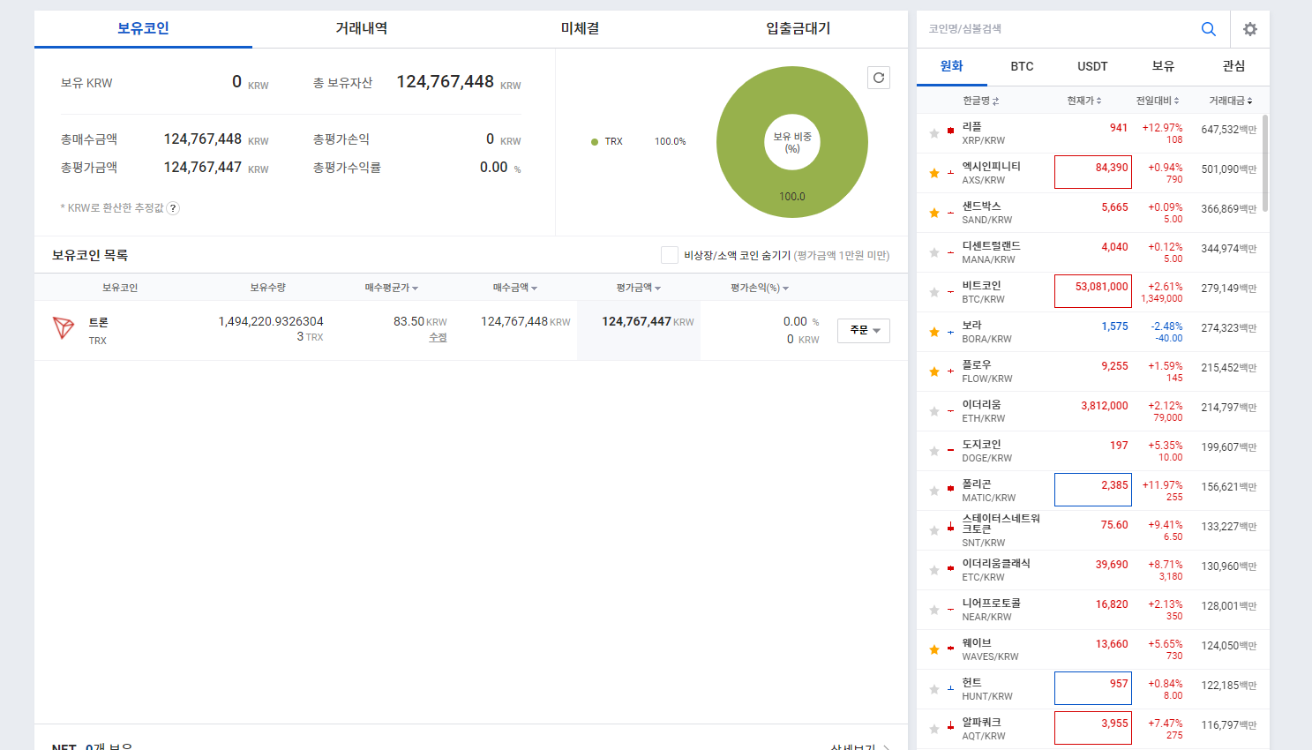Open 리플 XRP/KRW market row
The image size is (1312, 750).
click(1090, 133)
